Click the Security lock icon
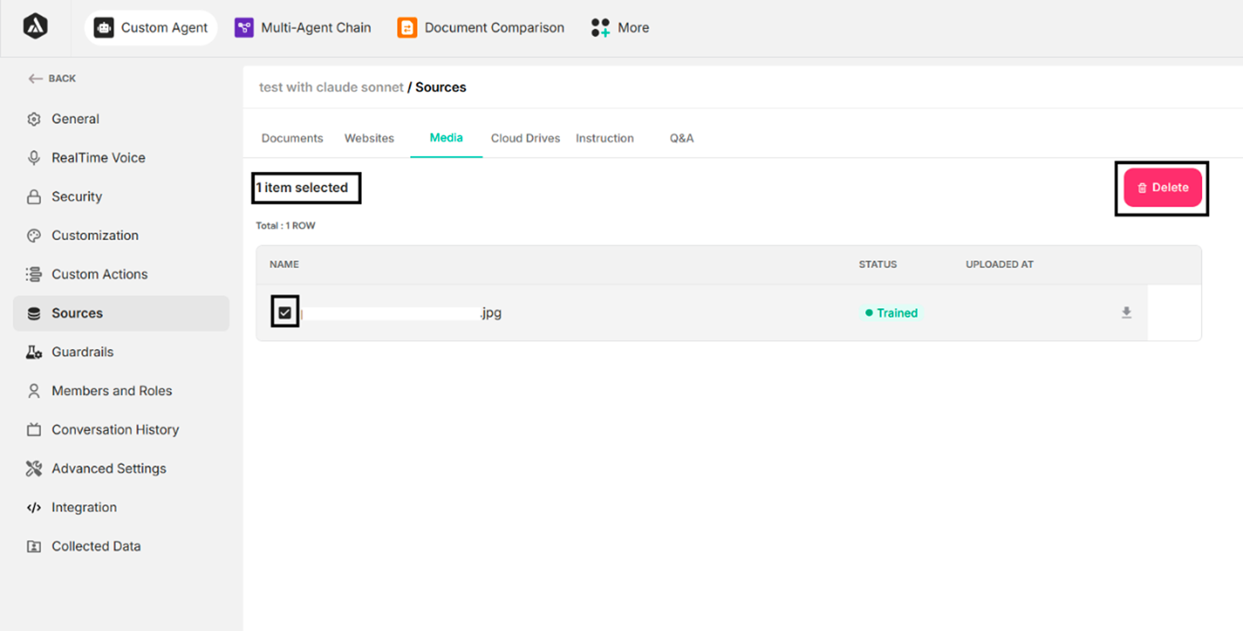Screen dimensions: 1243x631 click(34, 197)
